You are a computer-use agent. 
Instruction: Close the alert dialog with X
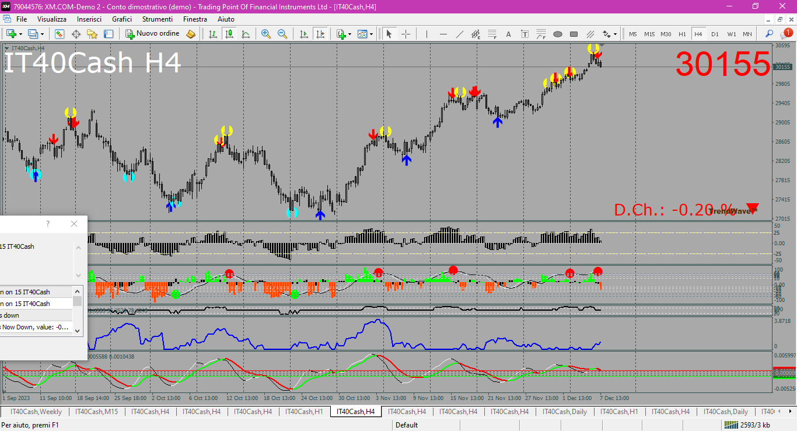[x=74, y=224]
